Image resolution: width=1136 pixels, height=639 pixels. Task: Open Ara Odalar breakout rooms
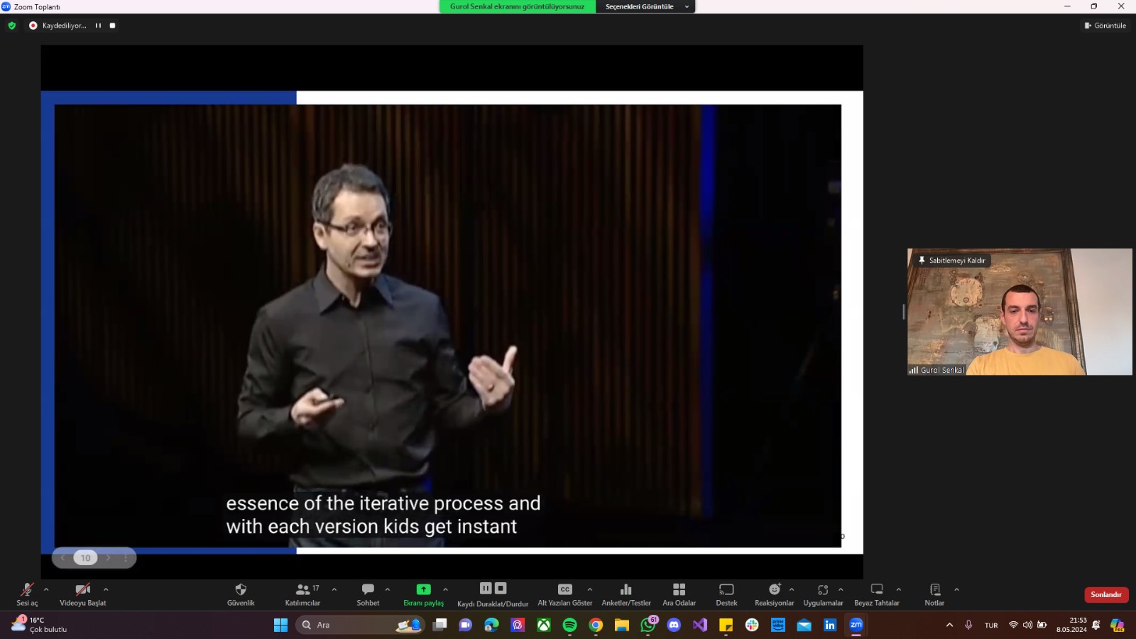coord(679,590)
